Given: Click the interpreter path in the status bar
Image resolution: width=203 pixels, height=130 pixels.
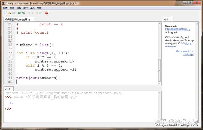Looking at the screenshot, I should click(177, 125).
